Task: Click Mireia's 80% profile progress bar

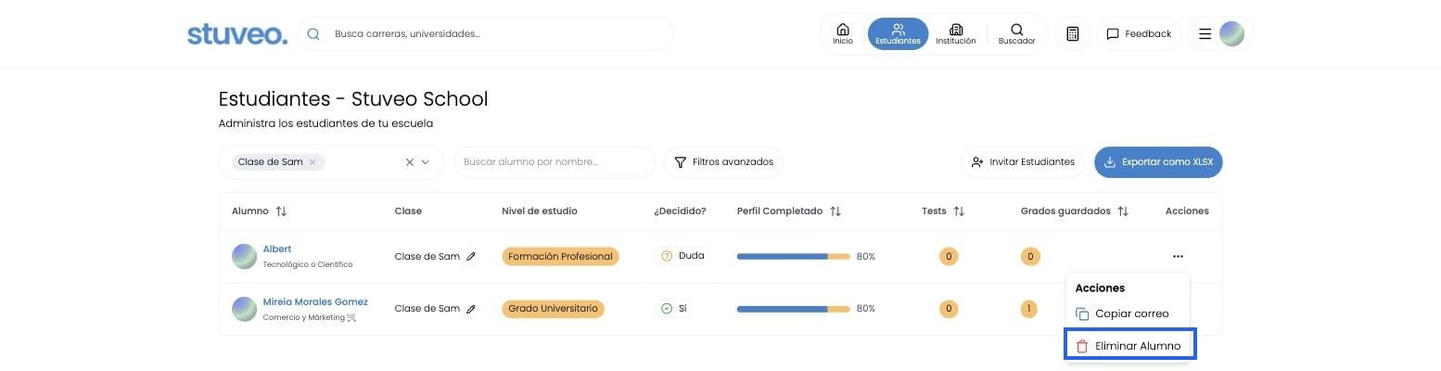Action: tap(793, 309)
